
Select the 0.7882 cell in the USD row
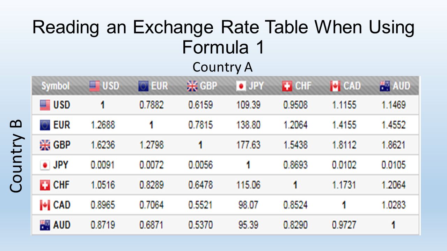151,105
